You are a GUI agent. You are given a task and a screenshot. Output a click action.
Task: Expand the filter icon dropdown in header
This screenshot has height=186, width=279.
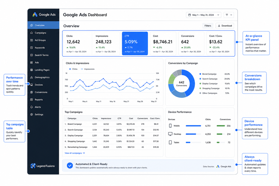coord(229,15)
